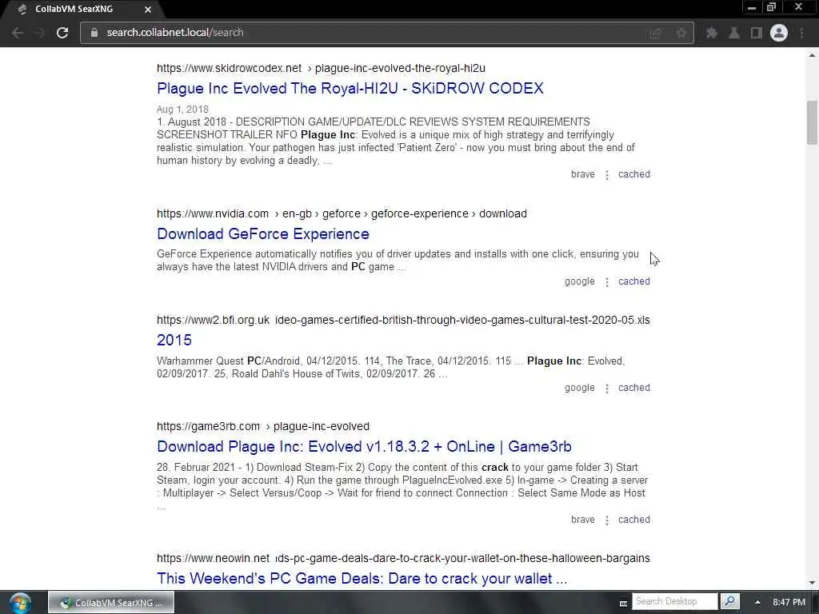Click scrollbar down arrow
The image size is (819, 614).
pyautogui.click(x=812, y=583)
